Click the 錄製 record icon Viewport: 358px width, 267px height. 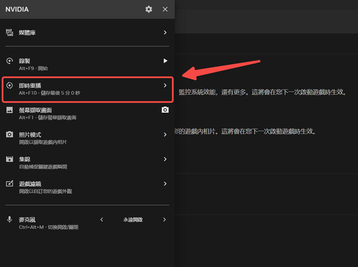[9, 61]
